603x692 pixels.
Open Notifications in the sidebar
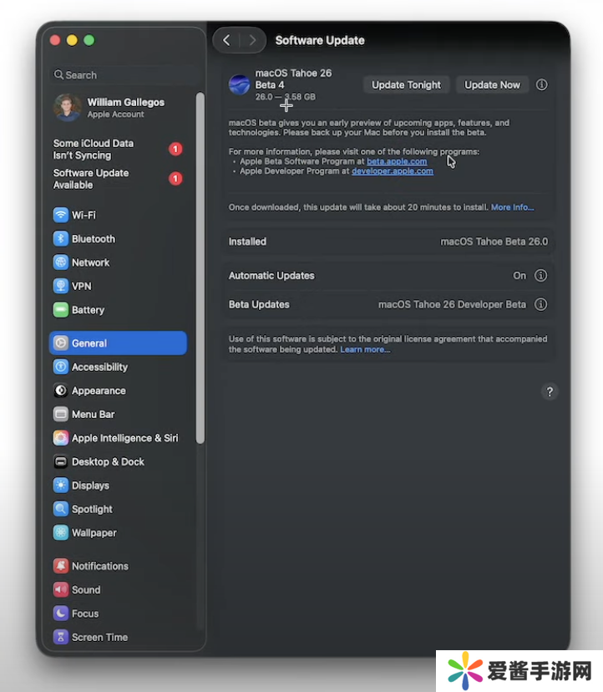[99, 566]
